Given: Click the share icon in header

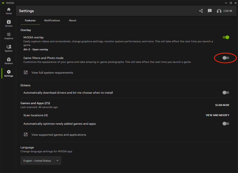Looking at the screenshot, I should [x=201, y=11].
